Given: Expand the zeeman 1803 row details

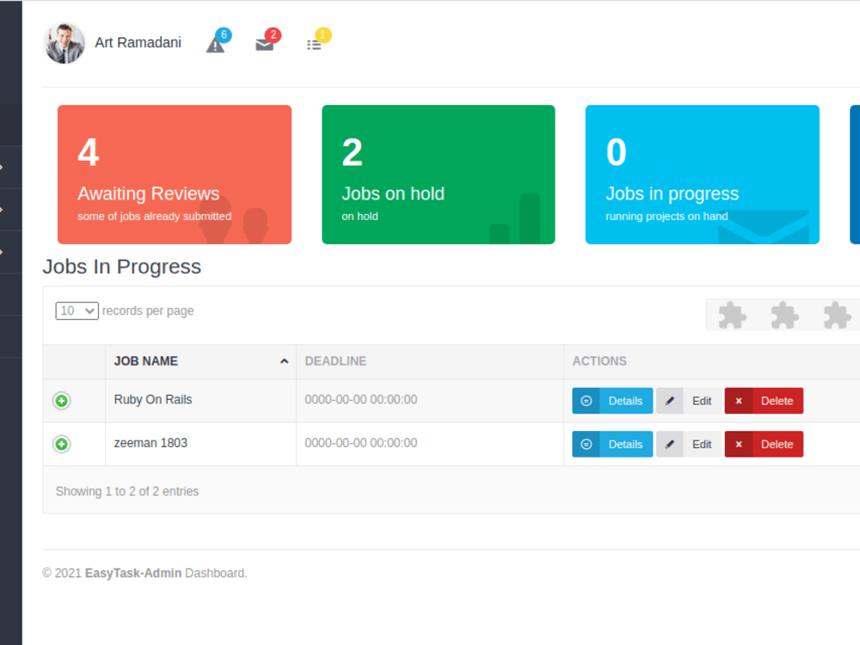Looking at the screenshot, I should pyautogui.click(x=61, y=445).
